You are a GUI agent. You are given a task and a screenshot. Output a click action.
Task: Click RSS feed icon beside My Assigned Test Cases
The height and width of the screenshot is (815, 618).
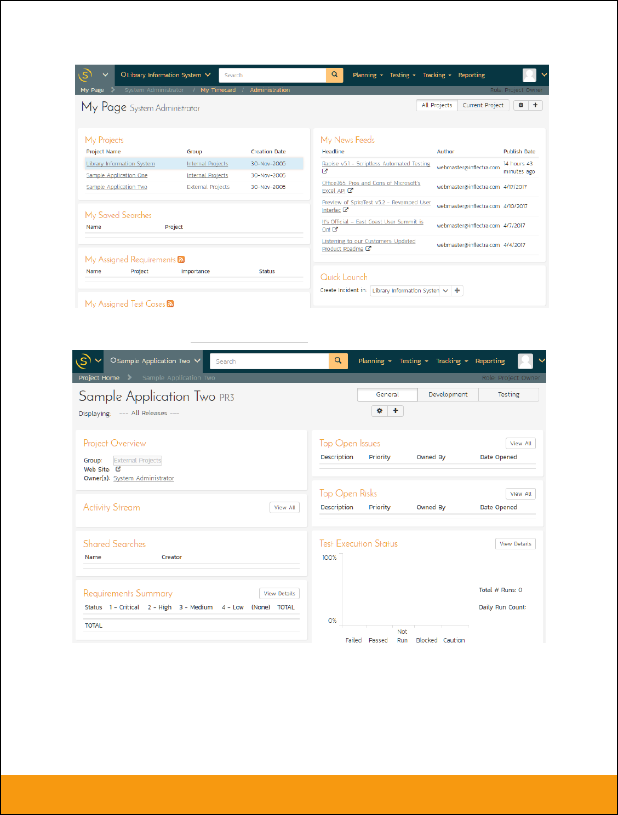tap(170, 304)
